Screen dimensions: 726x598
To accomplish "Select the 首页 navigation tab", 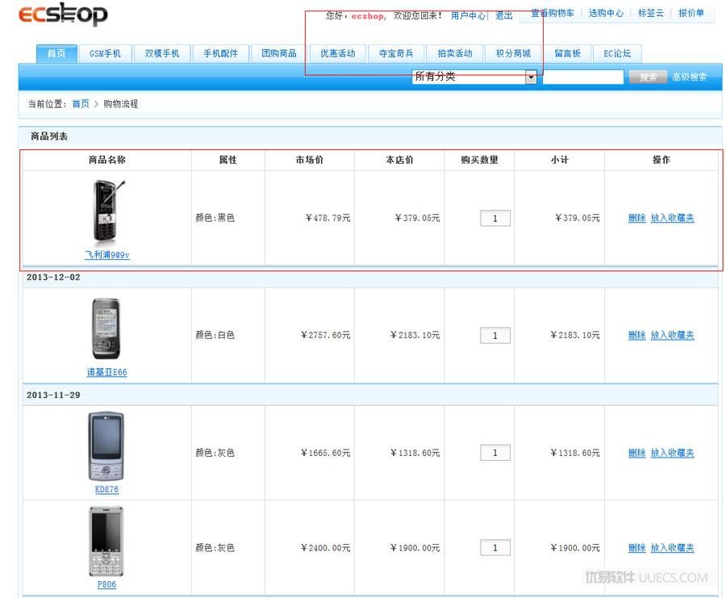I will (x=56, y=54).
